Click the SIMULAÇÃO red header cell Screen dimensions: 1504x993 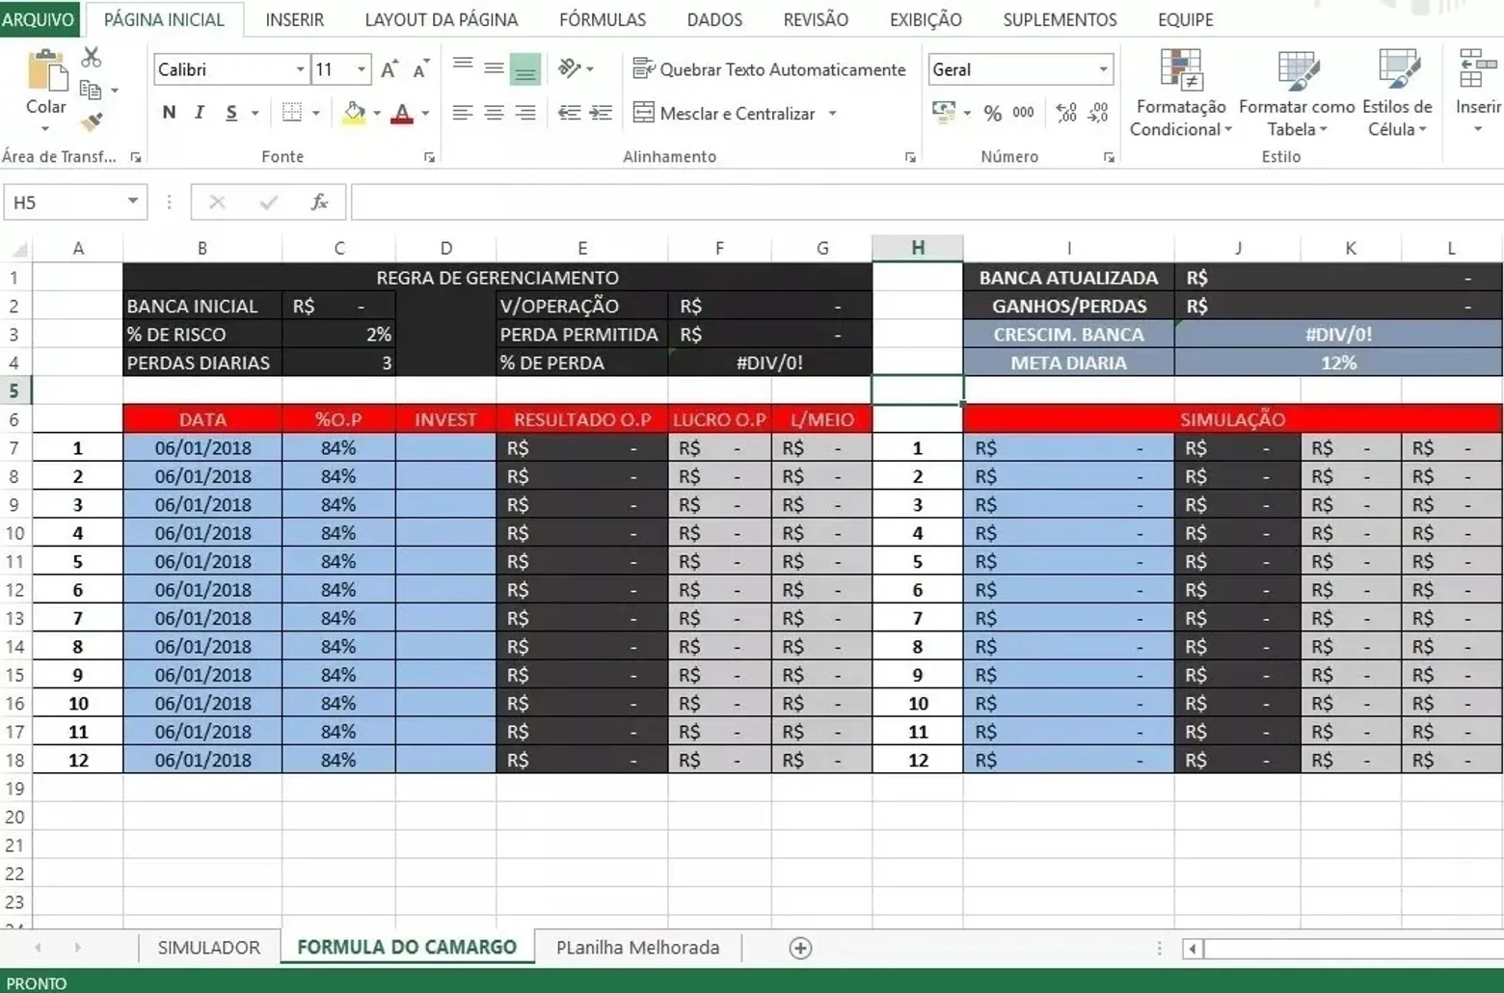tap(1232, 419)
